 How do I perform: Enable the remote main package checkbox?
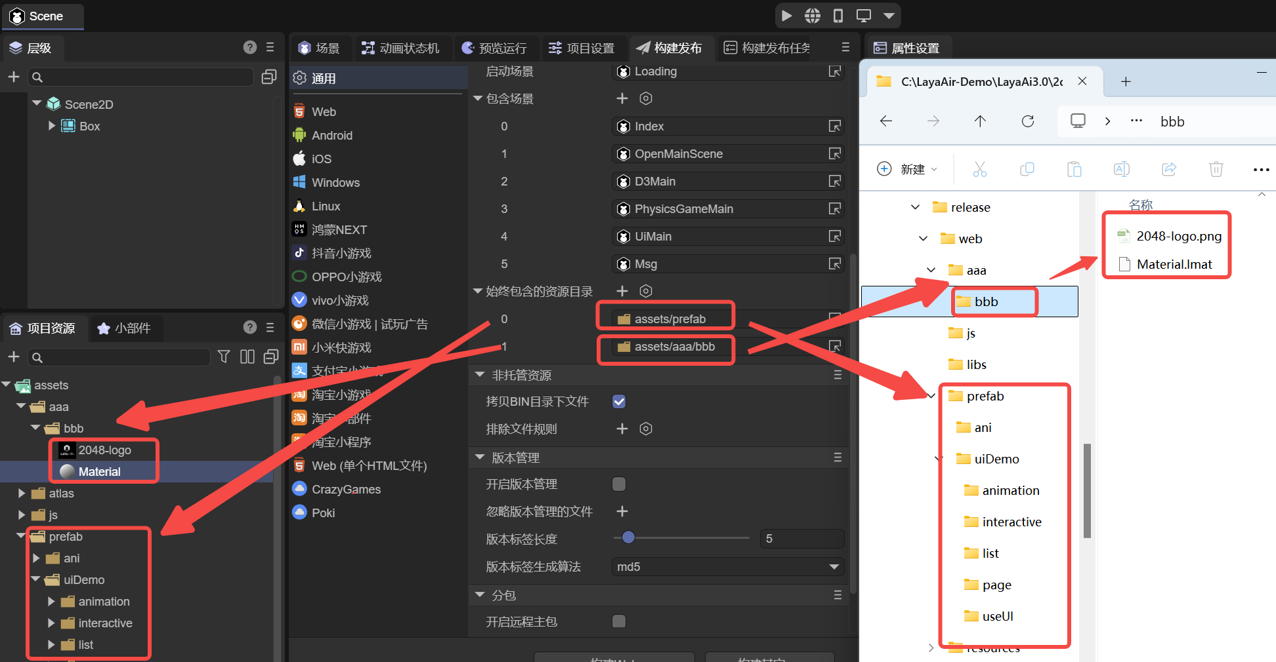(x=619, y=621)
